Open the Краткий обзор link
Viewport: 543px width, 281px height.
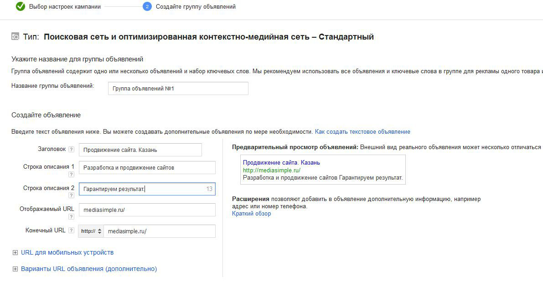[251, 214]
